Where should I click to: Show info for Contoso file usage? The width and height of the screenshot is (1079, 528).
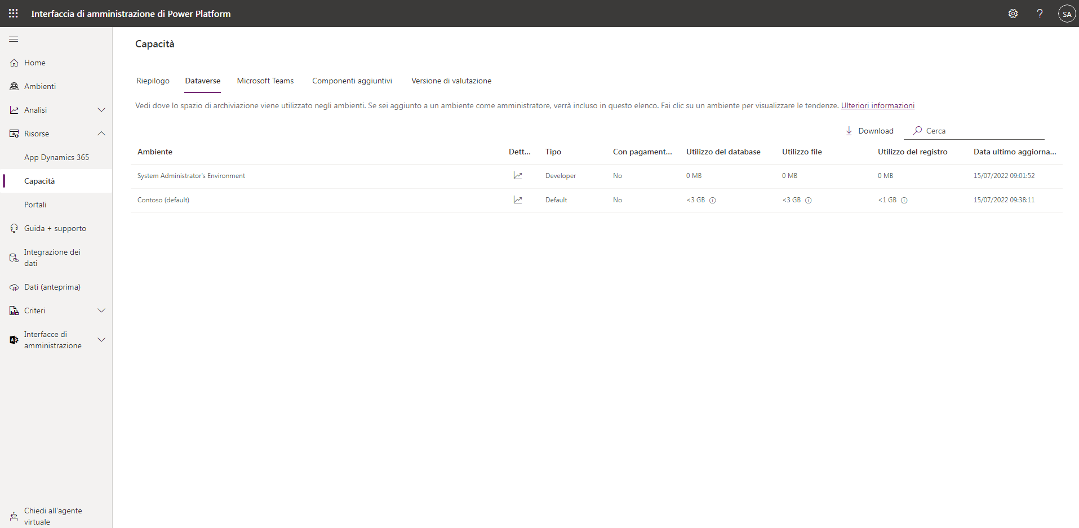click(808, 201)
